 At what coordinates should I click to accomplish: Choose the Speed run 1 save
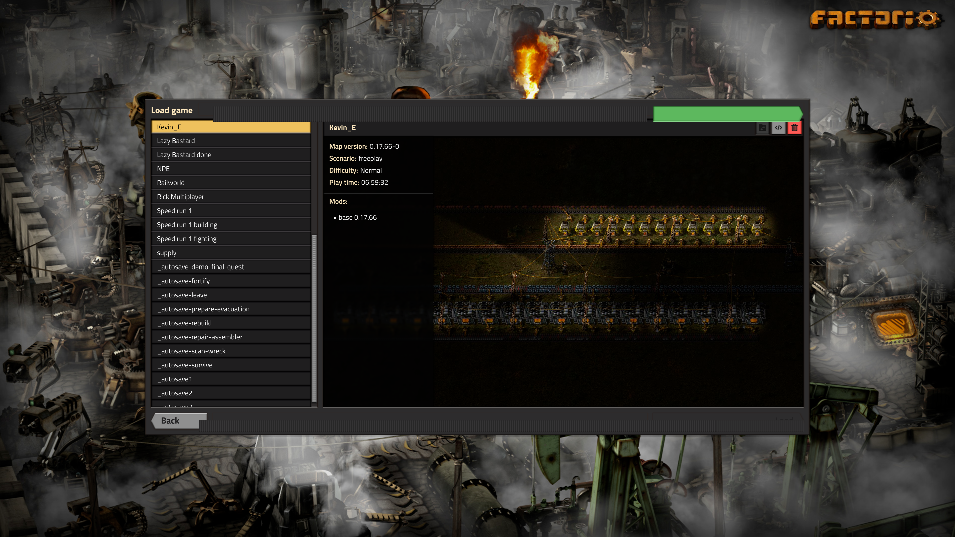[231, 211]
